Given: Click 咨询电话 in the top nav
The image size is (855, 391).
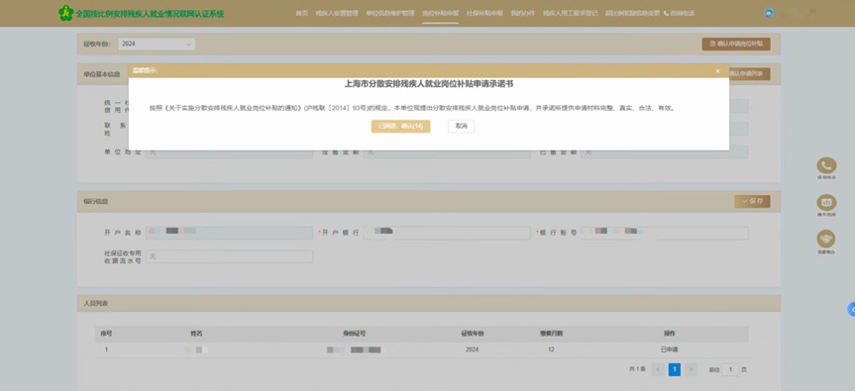Looking at the screenshot, I should click(x=679, y=13).
